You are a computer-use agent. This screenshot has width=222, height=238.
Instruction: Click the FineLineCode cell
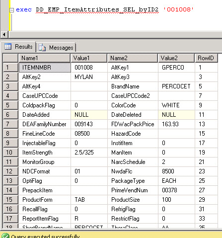pos(45,134)
